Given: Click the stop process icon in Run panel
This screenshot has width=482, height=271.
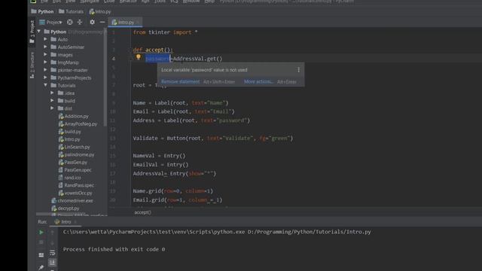Looking at the screenshot, I should click(x=41, y=242).
